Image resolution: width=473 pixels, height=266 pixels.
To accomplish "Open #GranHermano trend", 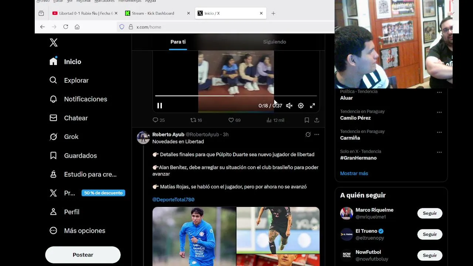I will [358, 158].
